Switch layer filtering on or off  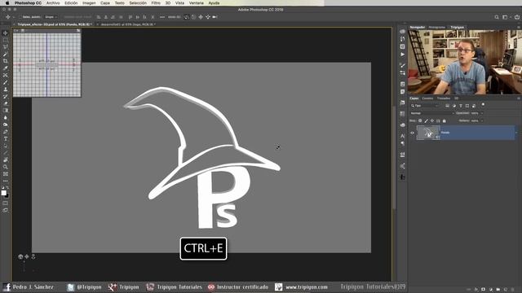click(x=483, y=105)
